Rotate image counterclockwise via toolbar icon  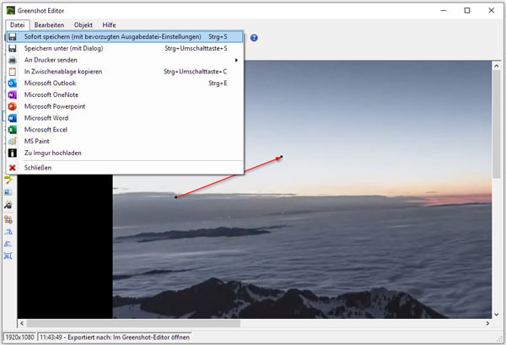(8, 244)
